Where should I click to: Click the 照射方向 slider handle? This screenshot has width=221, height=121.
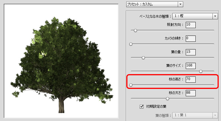click(x=135, y=30)
